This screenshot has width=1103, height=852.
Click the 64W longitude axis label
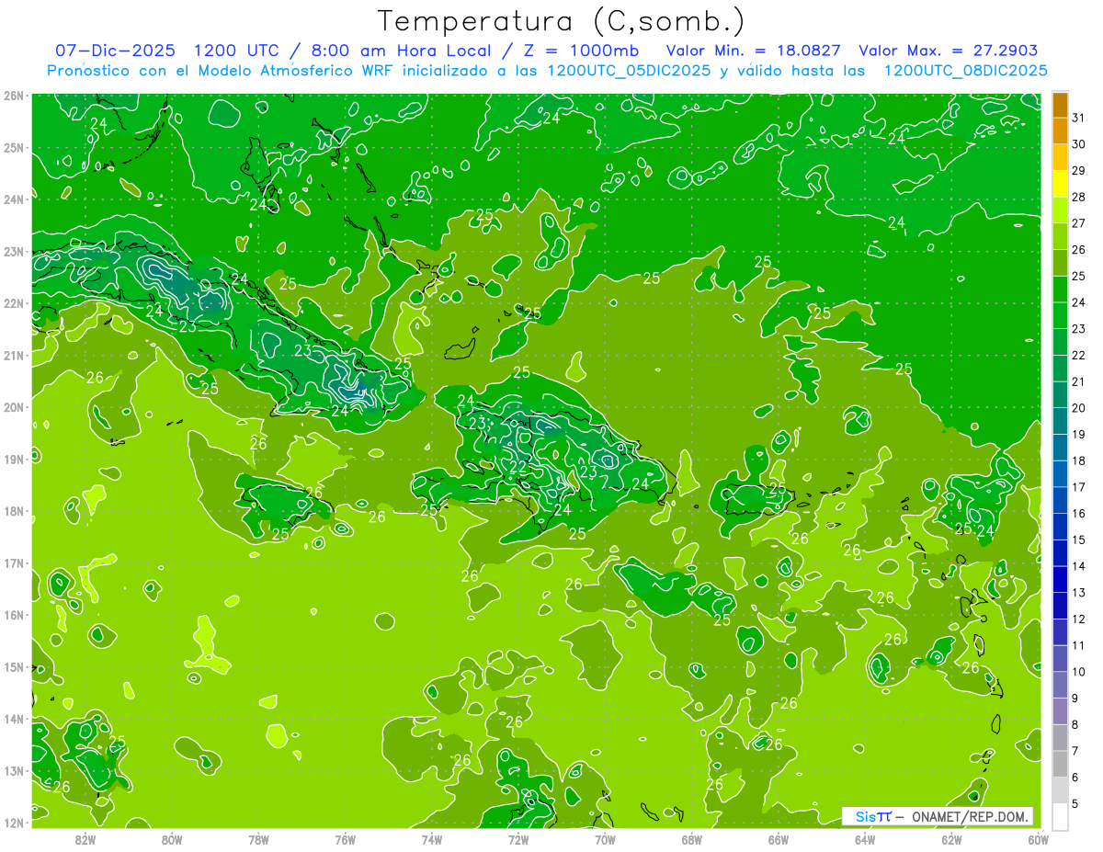[x=865, y=839]
